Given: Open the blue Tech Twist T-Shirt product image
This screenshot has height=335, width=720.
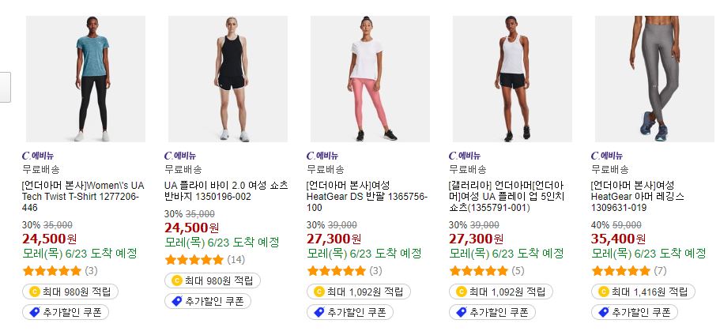Looking at the screenshot, I should (x=85, y=79).
